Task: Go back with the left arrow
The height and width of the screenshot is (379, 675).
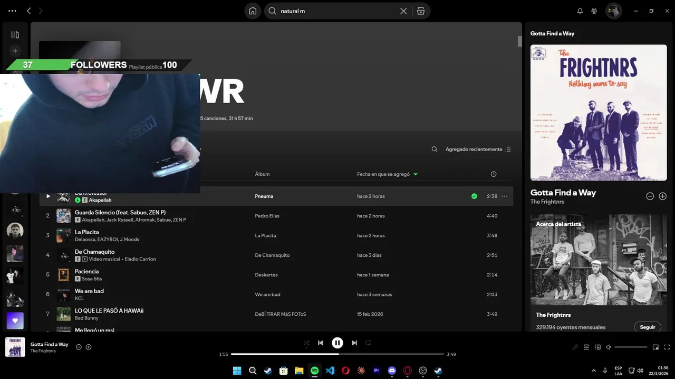Action: pos(29,11)
